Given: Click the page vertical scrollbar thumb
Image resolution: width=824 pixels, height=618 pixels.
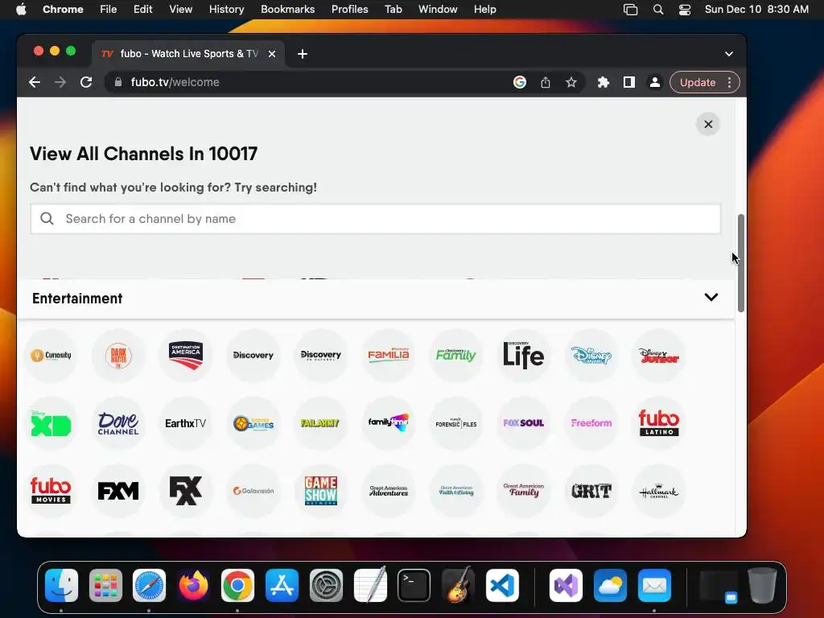Looking at the screenshot, I should pyautogui.click(x=741, y=263).
